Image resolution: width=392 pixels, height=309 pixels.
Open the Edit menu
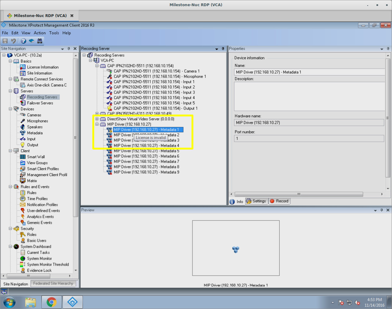15,33
